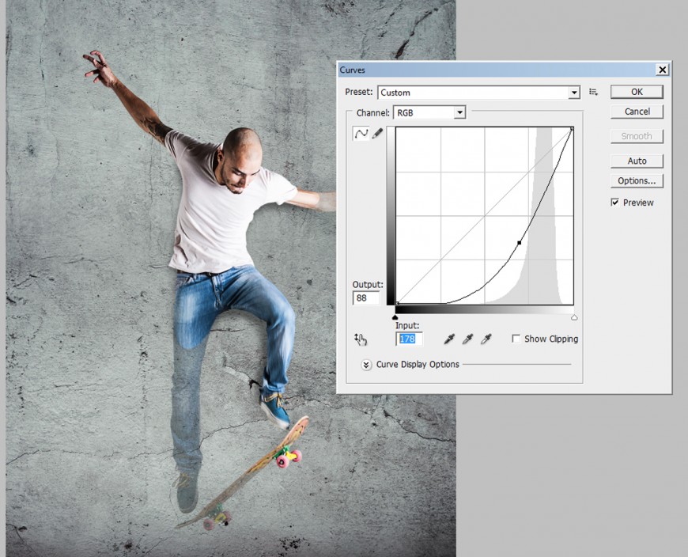Select the middle curve control point
688x557 pixels.
[x=520, y=242]
